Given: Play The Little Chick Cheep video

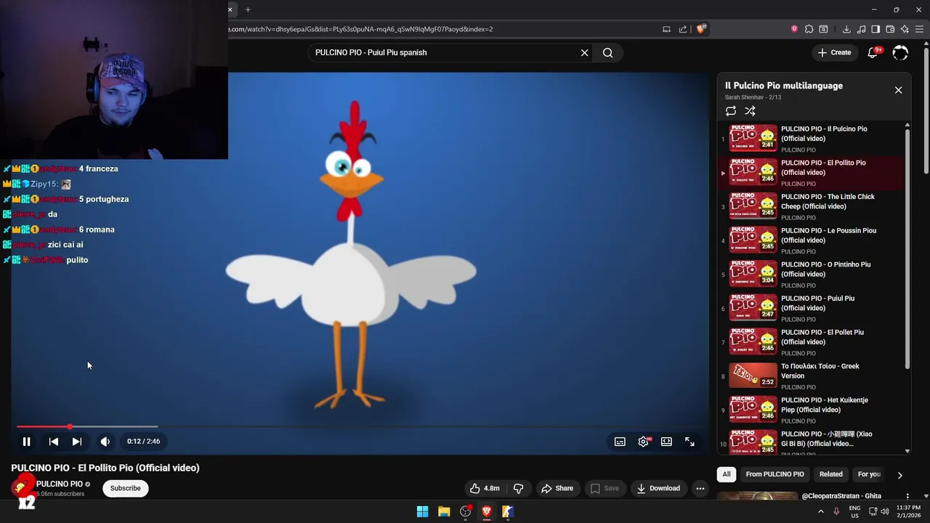Looking at the screenshot, I should tap(810, 206).
